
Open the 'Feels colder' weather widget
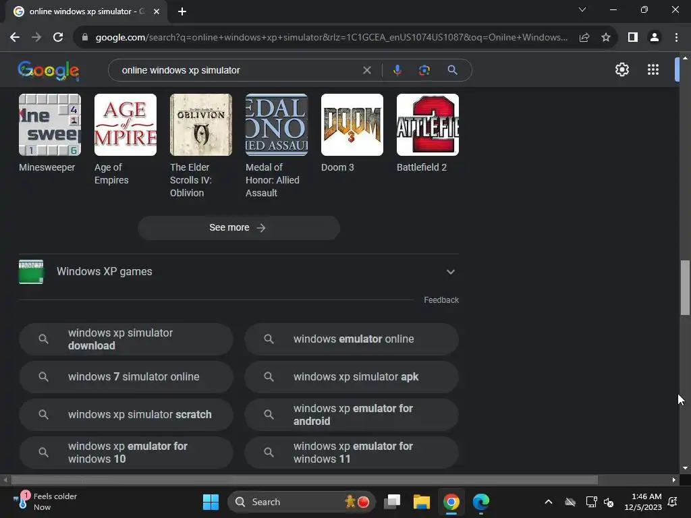point(46,502)
